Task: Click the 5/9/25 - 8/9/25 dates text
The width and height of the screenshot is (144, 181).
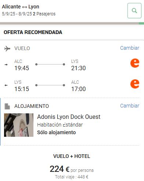Action: tap(17, 14)
